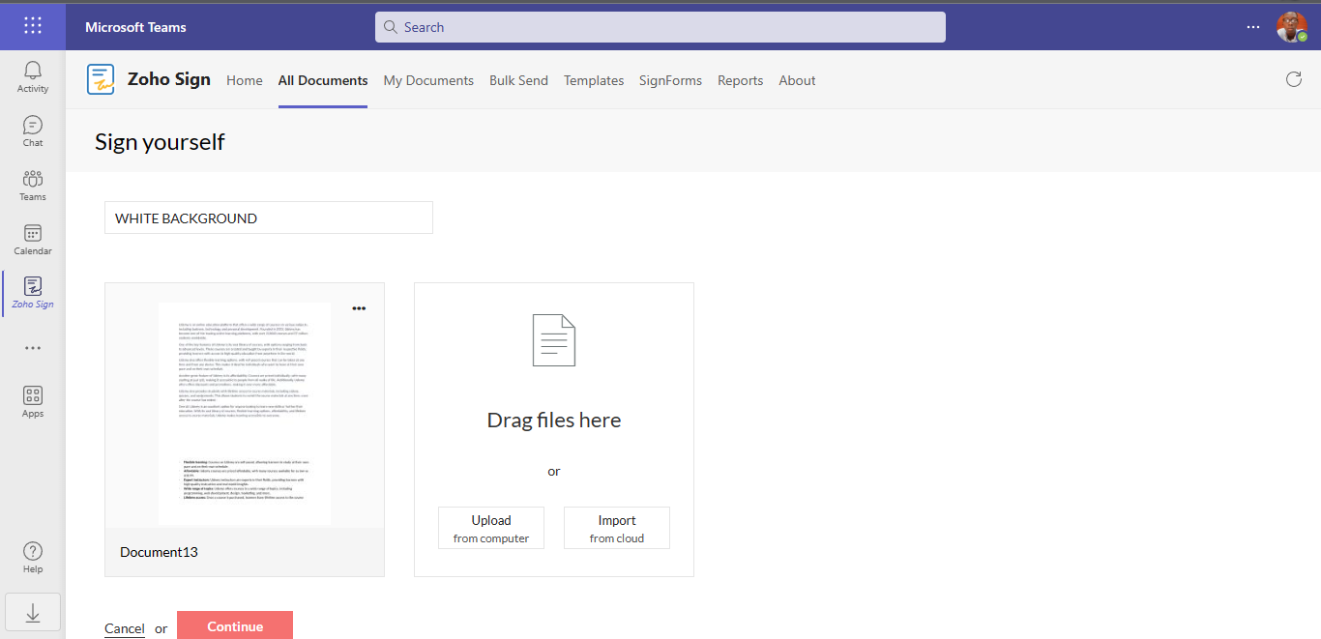
Task: Focus the Teams Search box
Action: tap(660, 27)
